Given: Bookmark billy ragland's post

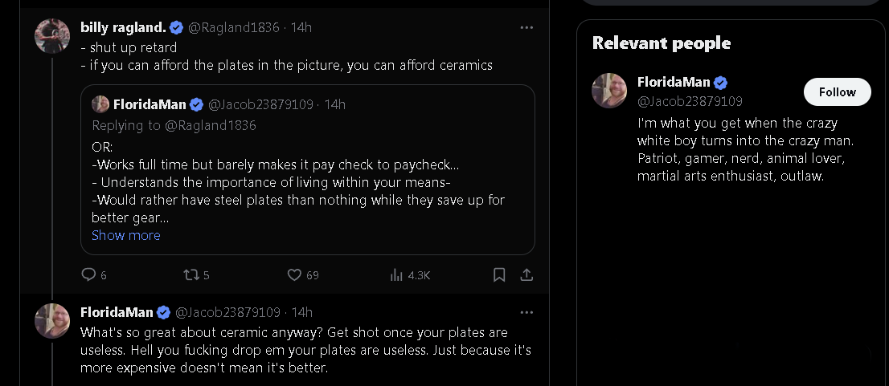Looking at the screenshot, I should [x=499, y=275].
